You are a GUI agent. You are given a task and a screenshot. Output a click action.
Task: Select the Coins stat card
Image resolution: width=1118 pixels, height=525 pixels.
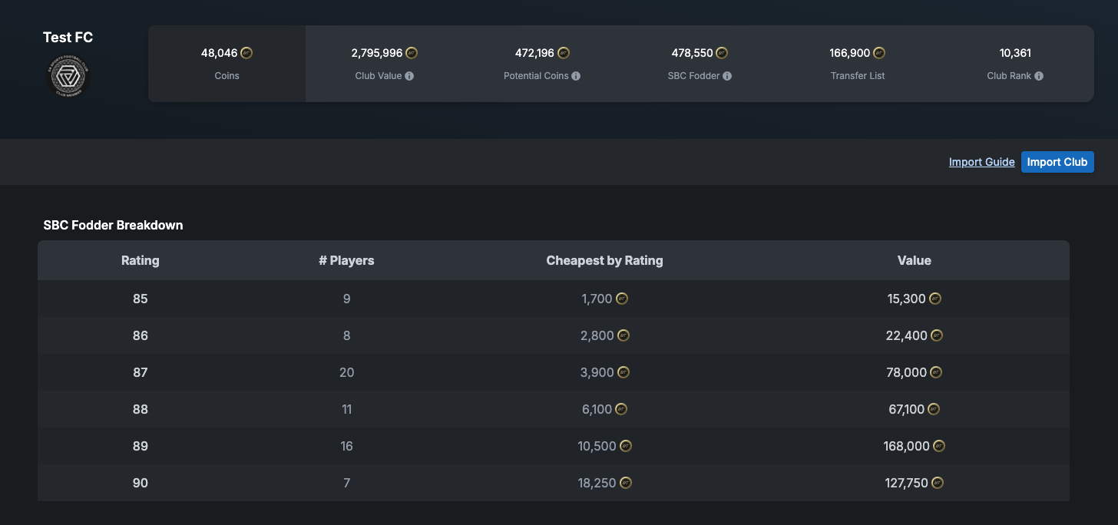[227, 63]
